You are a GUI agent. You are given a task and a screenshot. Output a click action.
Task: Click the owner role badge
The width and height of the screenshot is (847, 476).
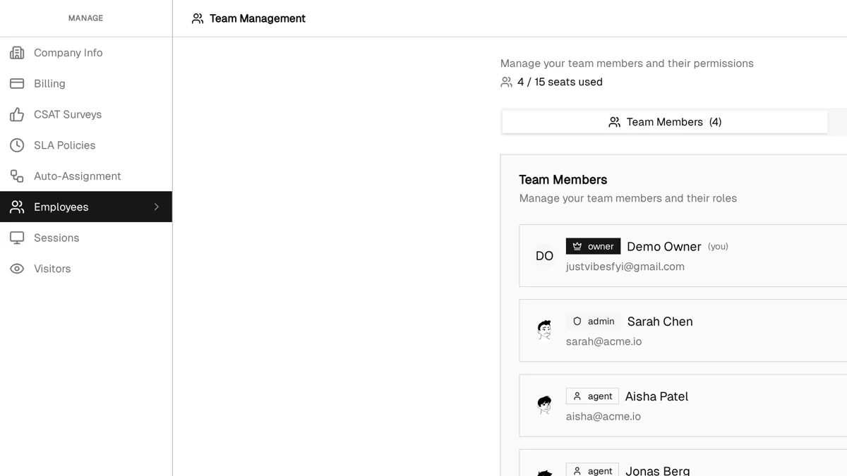coord(594,246)
